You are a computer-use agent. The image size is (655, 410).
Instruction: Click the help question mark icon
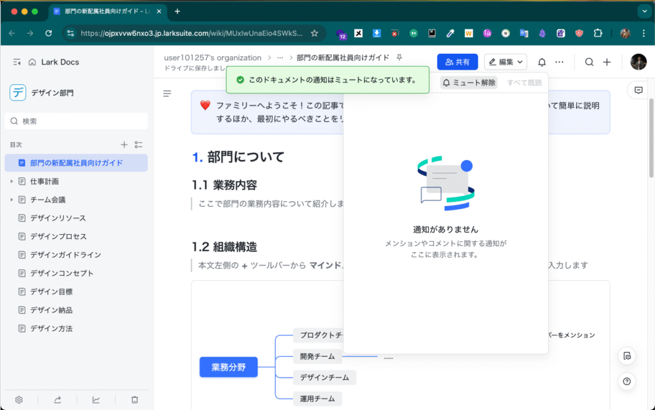pos(627,382)
